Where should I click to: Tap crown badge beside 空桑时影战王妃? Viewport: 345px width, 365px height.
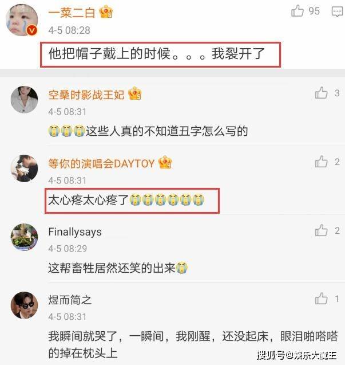pyautogui.click(x=135, y=93)
